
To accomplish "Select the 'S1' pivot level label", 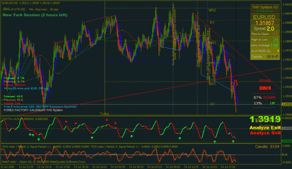I will point(212,104).
